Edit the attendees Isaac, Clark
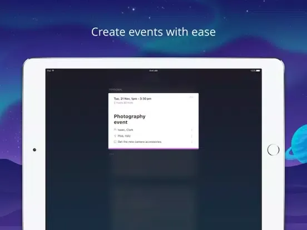 coord(126,130)
